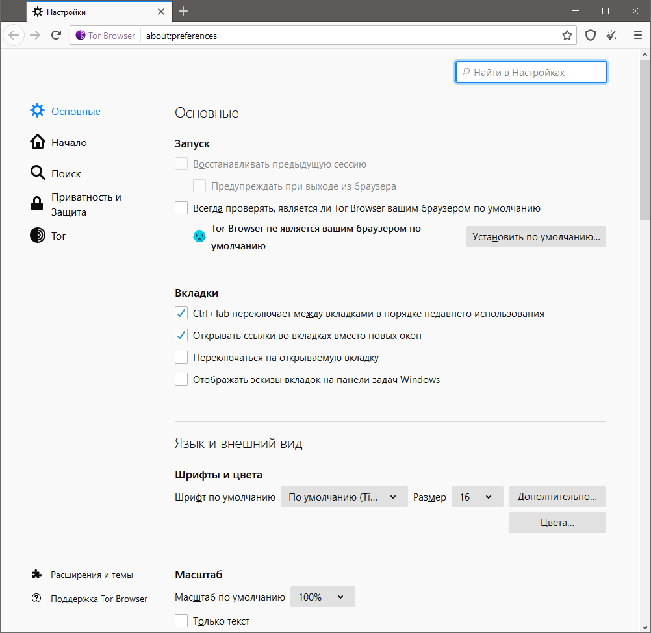Open Масштаб по умолчанию 100% dropdown

tap(323, 597)
